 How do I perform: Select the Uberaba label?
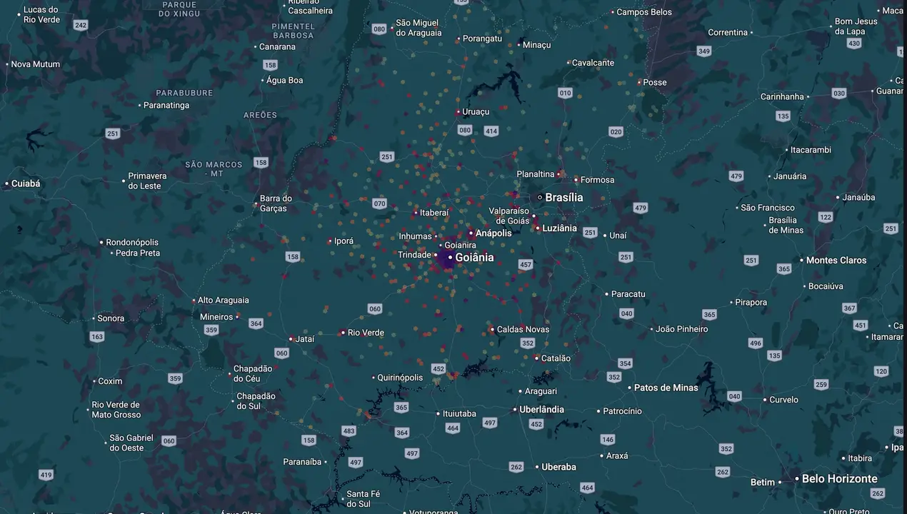click(558, 467)
